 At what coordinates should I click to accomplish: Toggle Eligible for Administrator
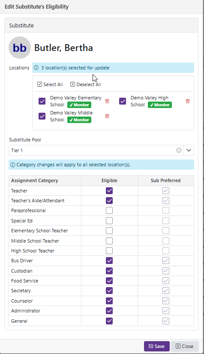109,311
